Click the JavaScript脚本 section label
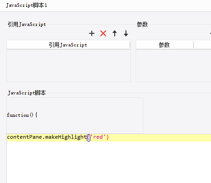The image size is (211, 183). click(x=27, y=93)
